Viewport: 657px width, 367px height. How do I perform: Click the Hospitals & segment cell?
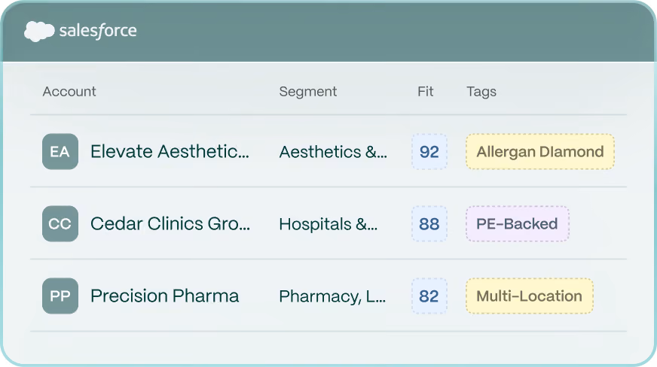pyautogui.click(x=328, y=224)
